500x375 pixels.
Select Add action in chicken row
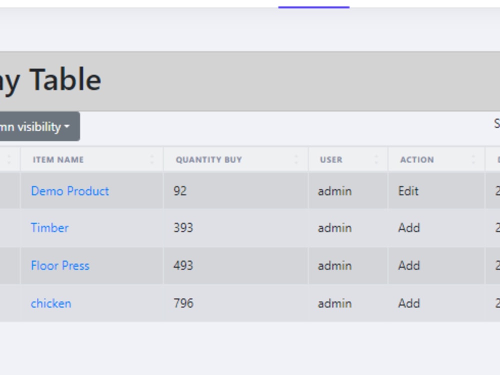coord(409,303)
